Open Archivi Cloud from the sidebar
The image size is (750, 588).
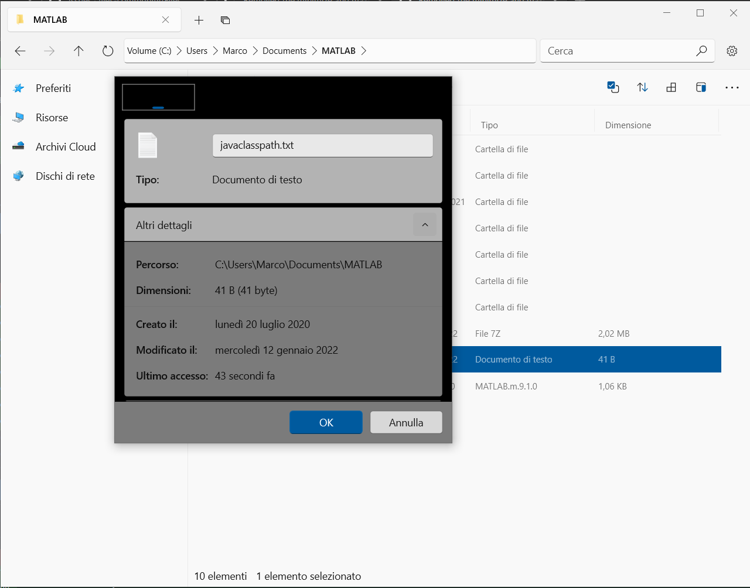(66, 146)
